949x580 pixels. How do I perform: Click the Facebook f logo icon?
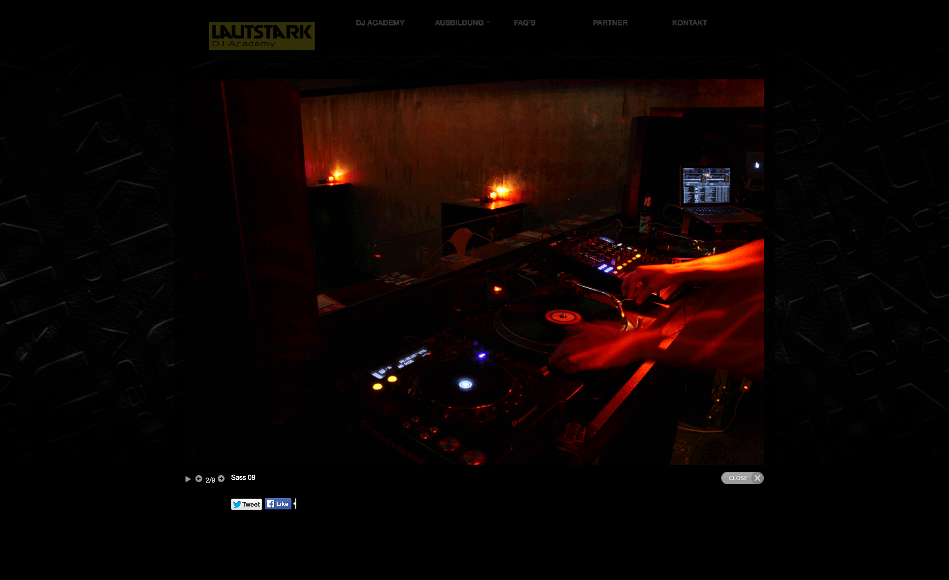[x=270, y=504]
